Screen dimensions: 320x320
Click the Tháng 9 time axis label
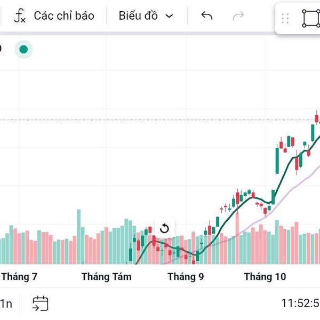tap(186, 277)
